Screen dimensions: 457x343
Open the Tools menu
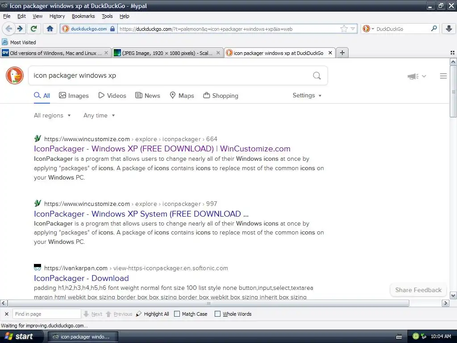coord(107,16)
